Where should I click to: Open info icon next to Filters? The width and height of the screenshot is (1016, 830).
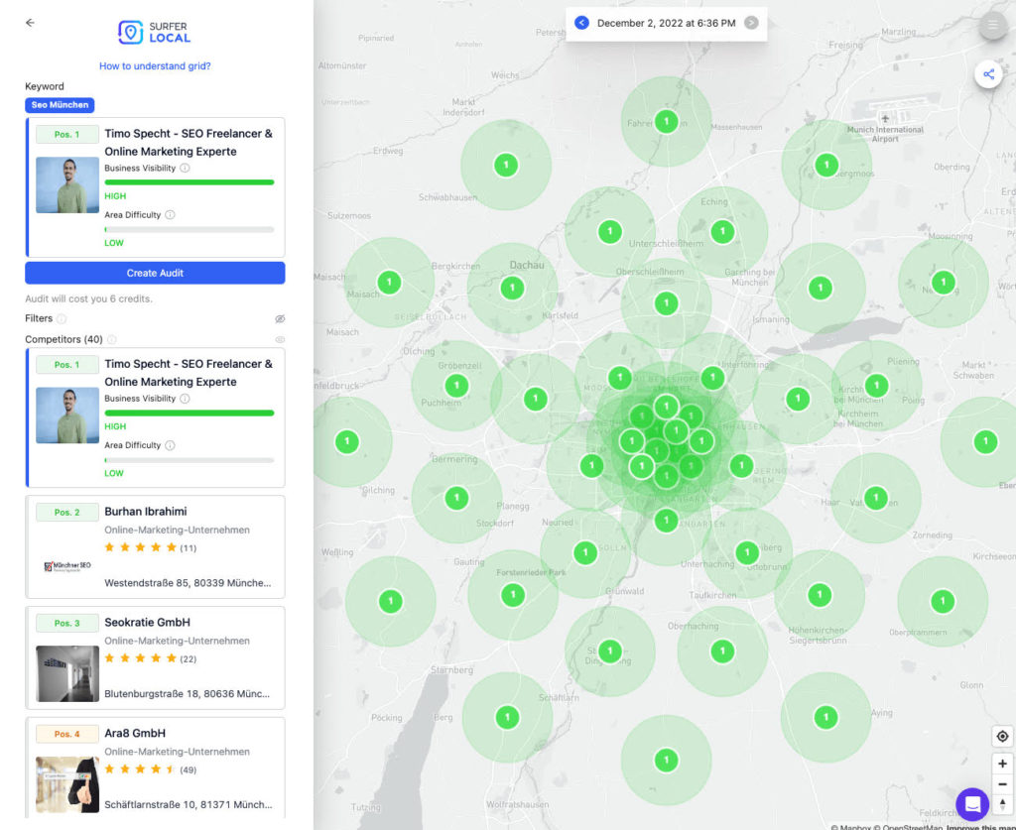pos(62,318)
